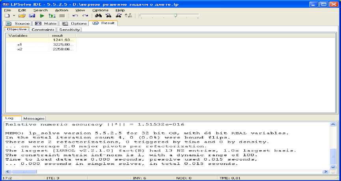
Task: Open the dropdown arrow beside the New icon
Action: coord(14,16)
